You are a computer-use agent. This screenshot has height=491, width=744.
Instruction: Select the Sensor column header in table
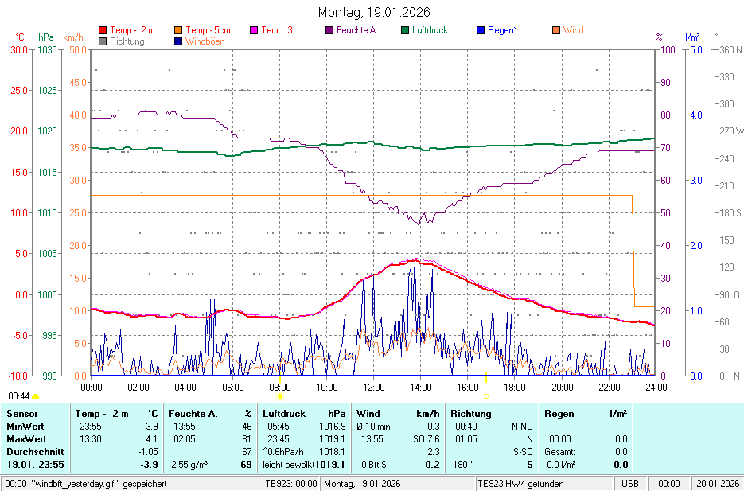(x=22, y=414)
